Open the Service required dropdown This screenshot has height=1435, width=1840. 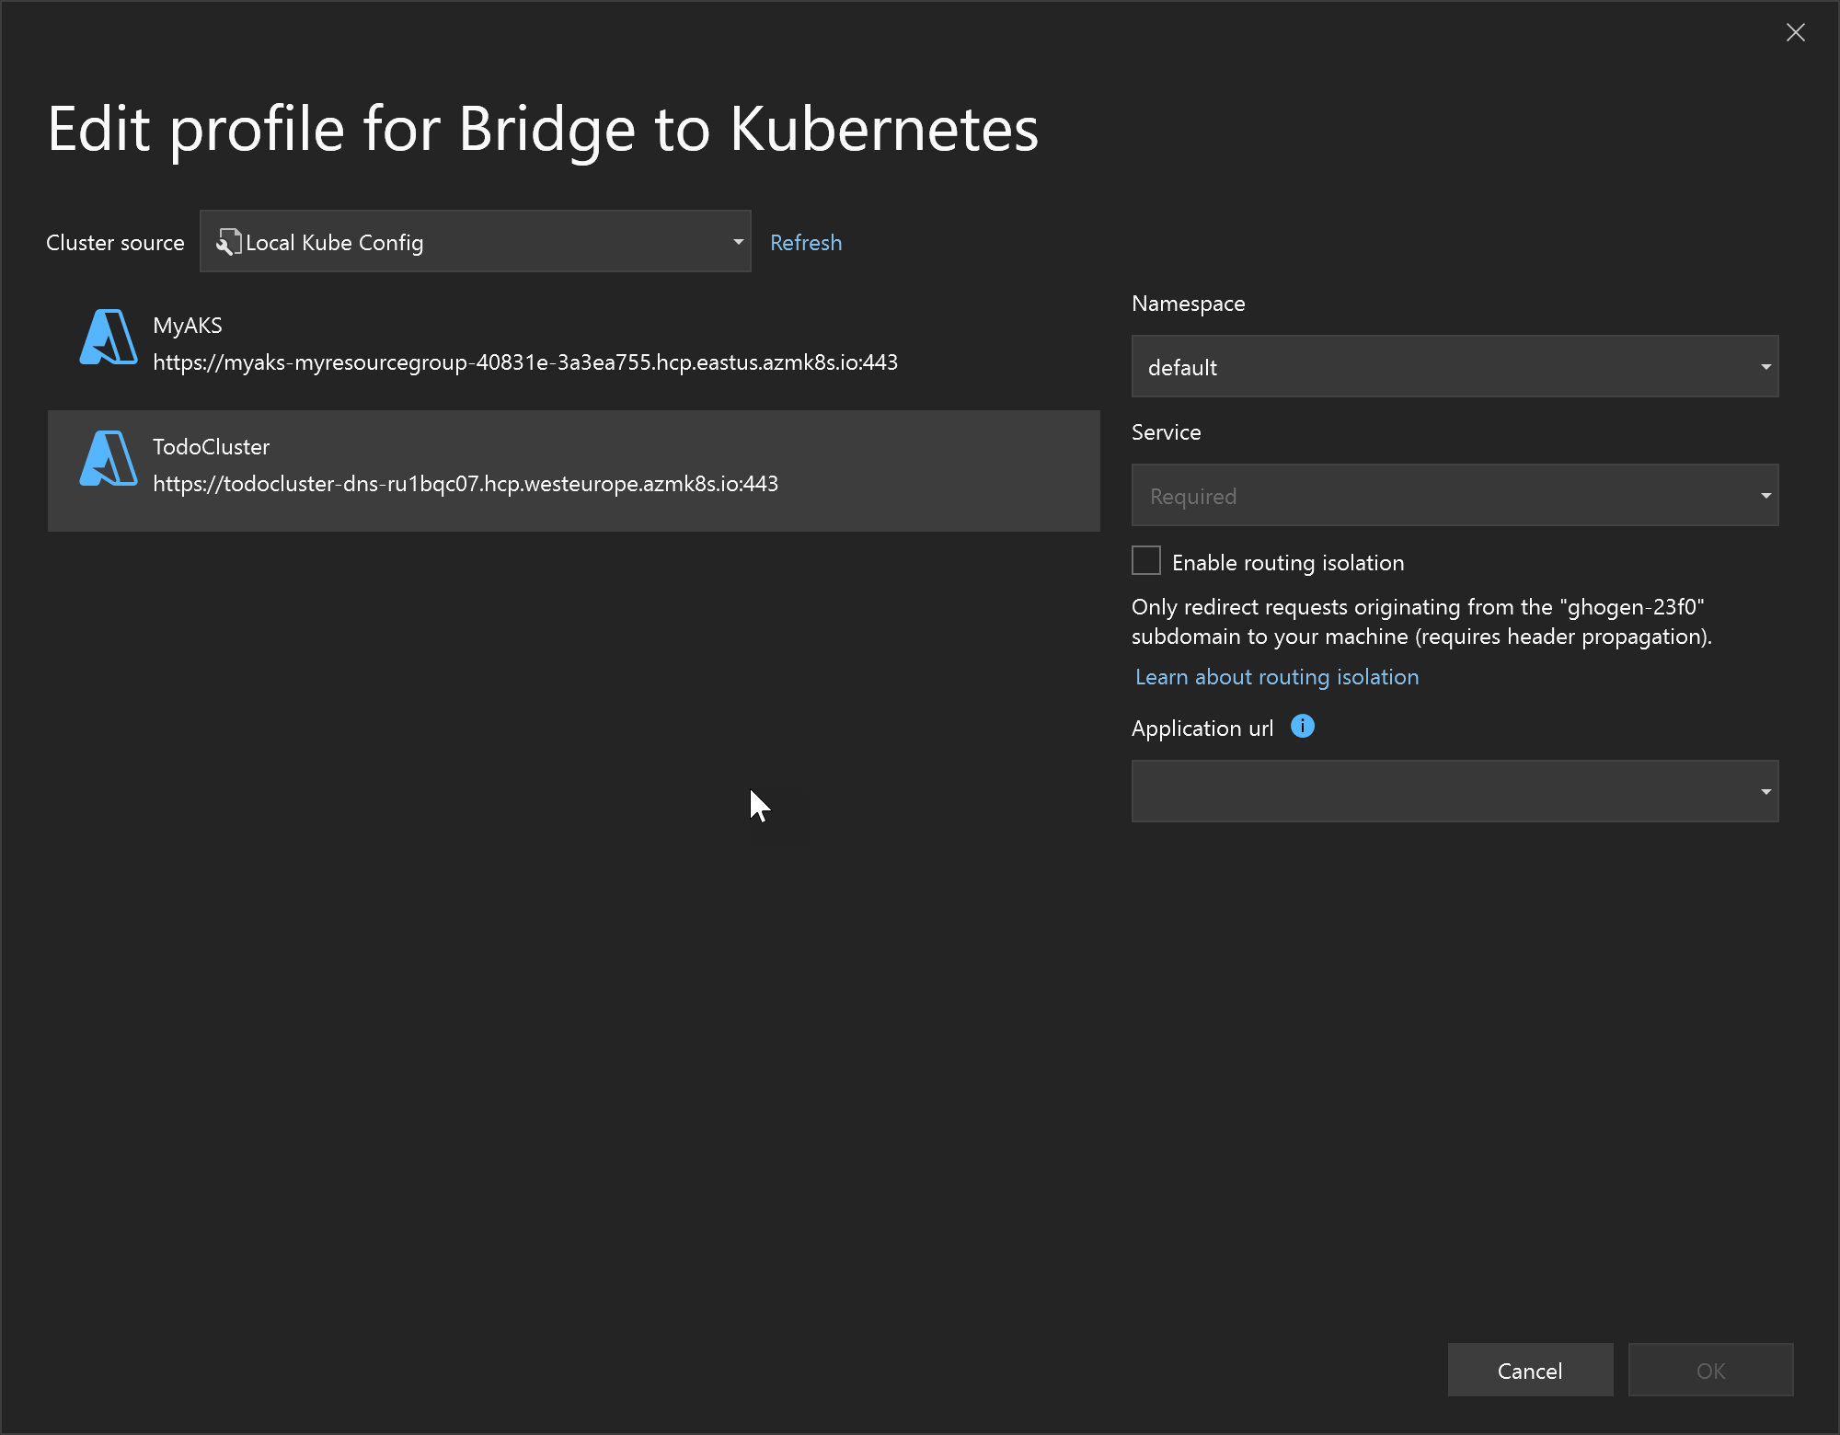(x=1456, y=494)
